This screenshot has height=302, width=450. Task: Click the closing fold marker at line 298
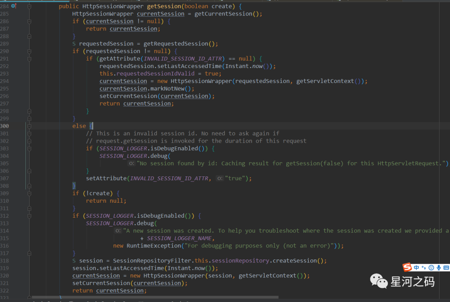click(x=29, y=111)
